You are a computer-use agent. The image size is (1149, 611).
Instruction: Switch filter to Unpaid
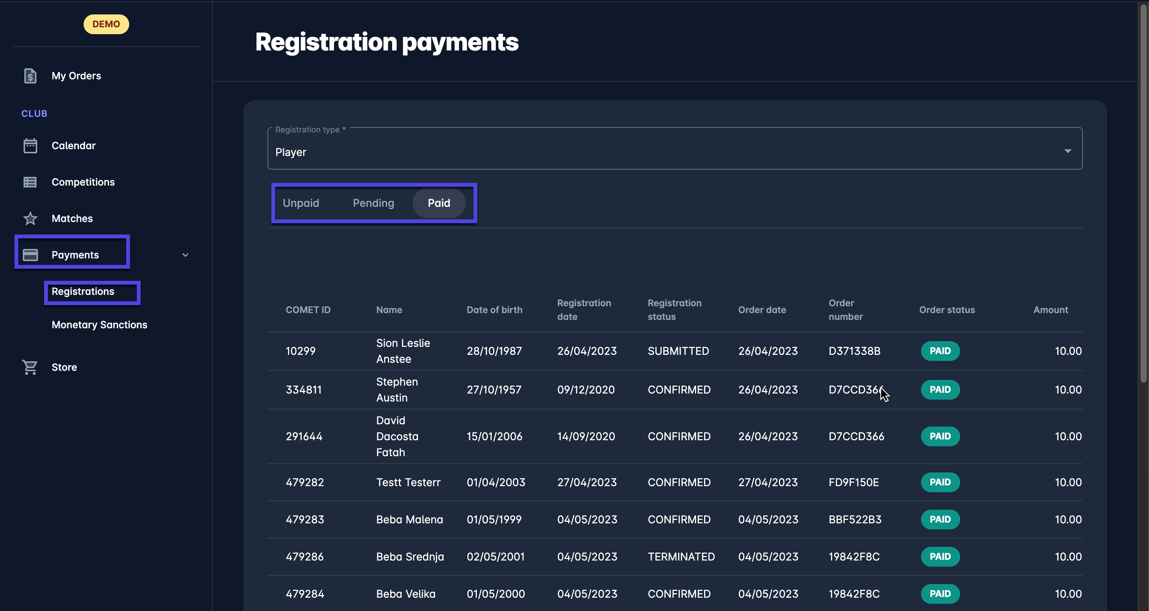click(x=301, y=203)
